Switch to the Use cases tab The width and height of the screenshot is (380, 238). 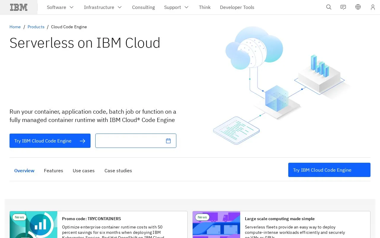coord(84,170)
